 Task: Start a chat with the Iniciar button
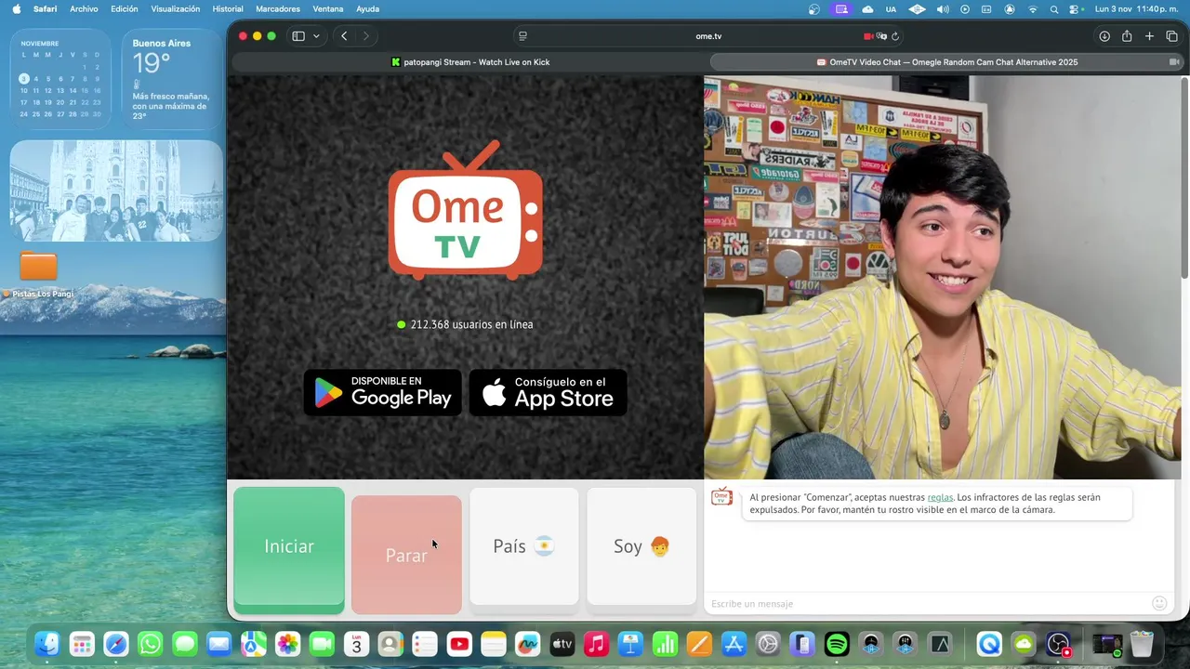pyautogui.click(x=289, y=550)
